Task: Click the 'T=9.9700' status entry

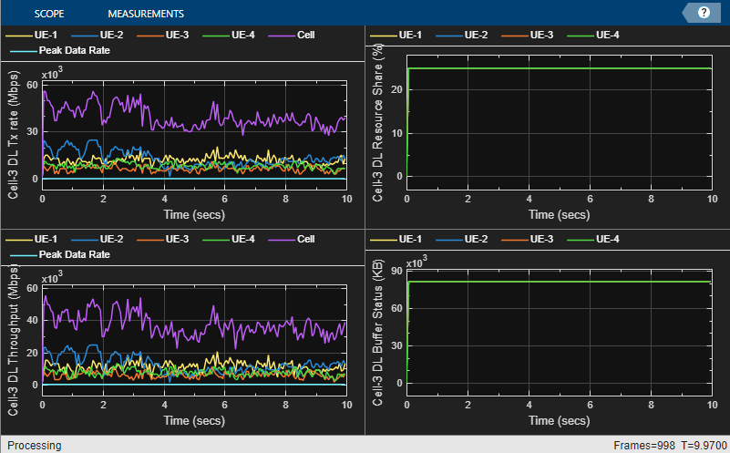Action: 704,446
